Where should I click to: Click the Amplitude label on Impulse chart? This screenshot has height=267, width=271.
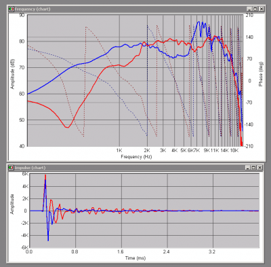pyautogui.click(x=12, y=204)
